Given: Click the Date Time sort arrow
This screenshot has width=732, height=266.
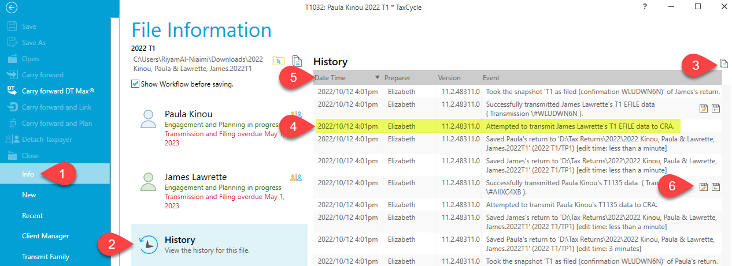Looking at the screenshot, I should 378,77.
